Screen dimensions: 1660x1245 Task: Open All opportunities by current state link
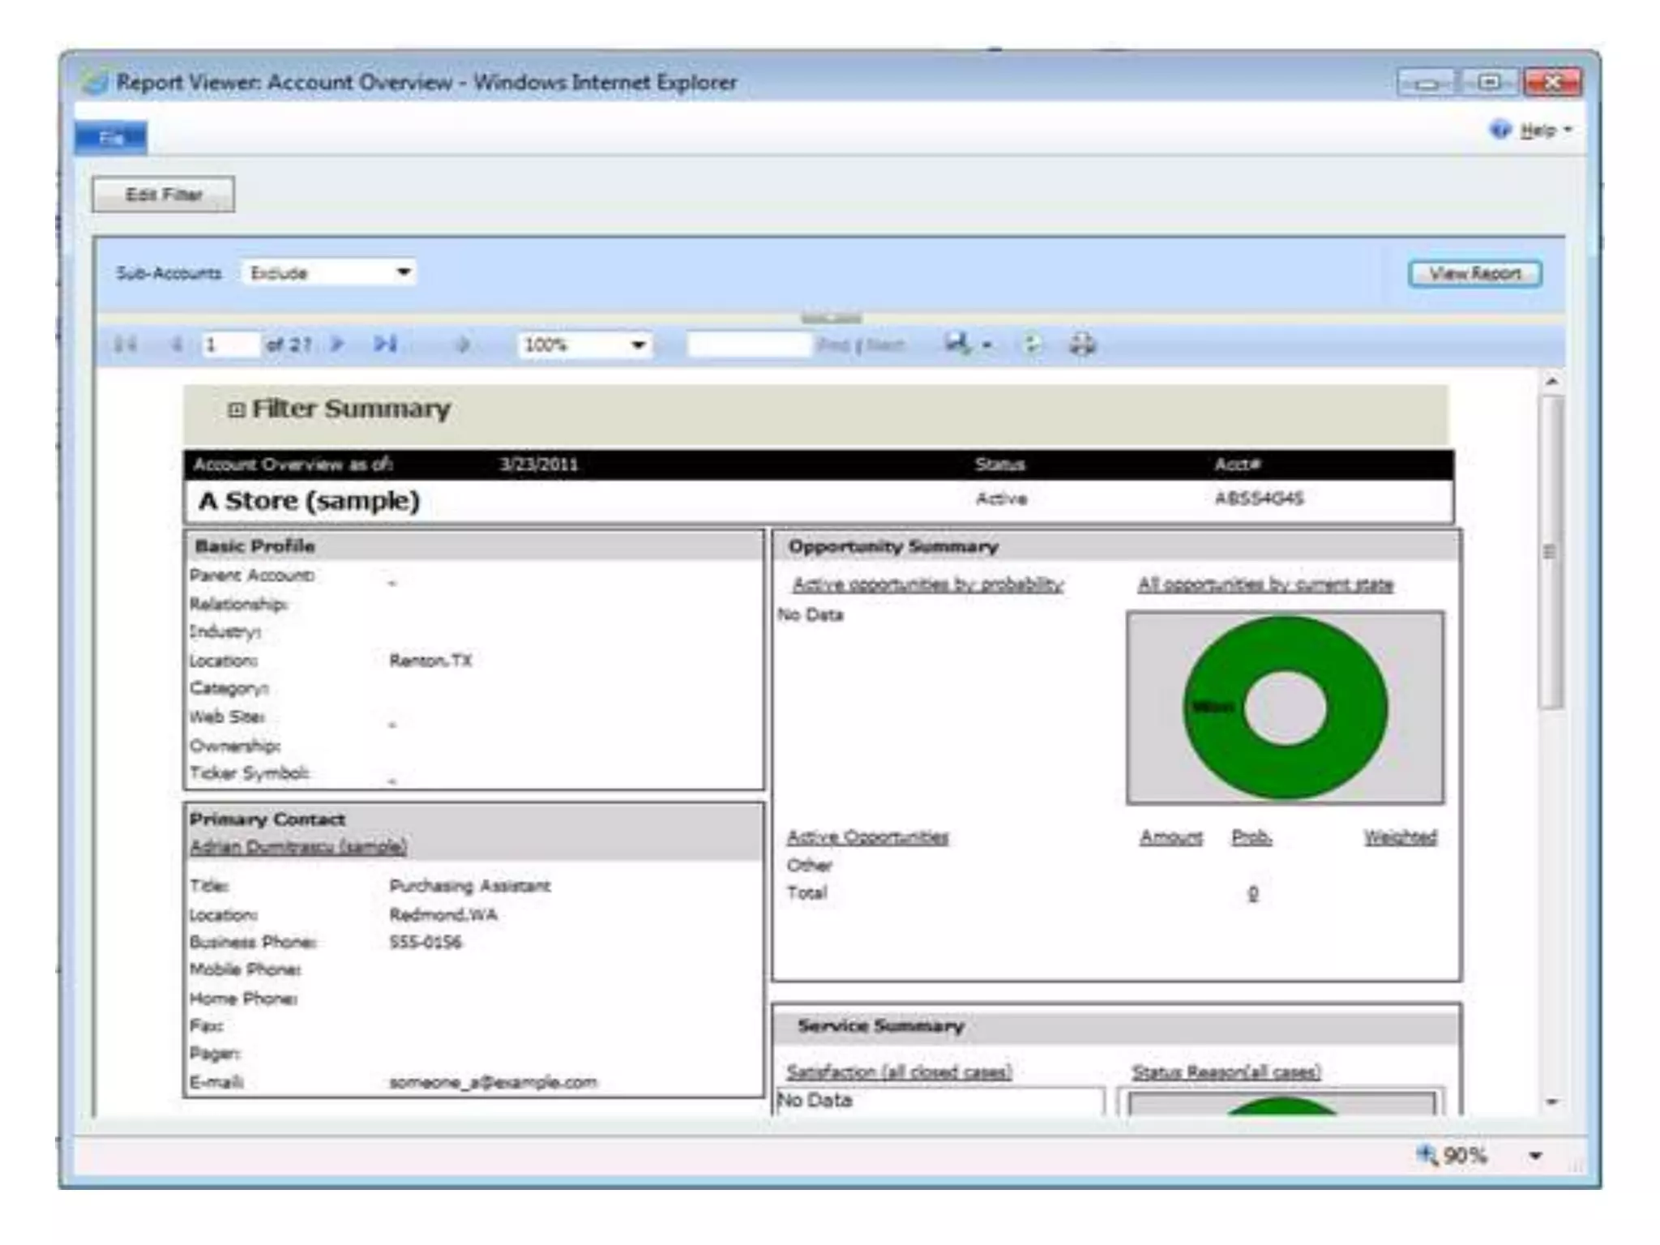click(x=1265, y=584)
